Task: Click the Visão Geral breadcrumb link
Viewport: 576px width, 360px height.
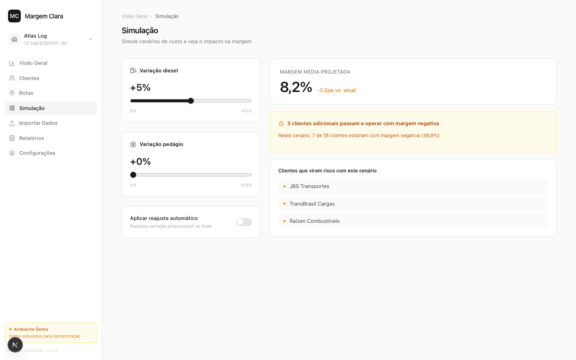Action: pos(134,16)
